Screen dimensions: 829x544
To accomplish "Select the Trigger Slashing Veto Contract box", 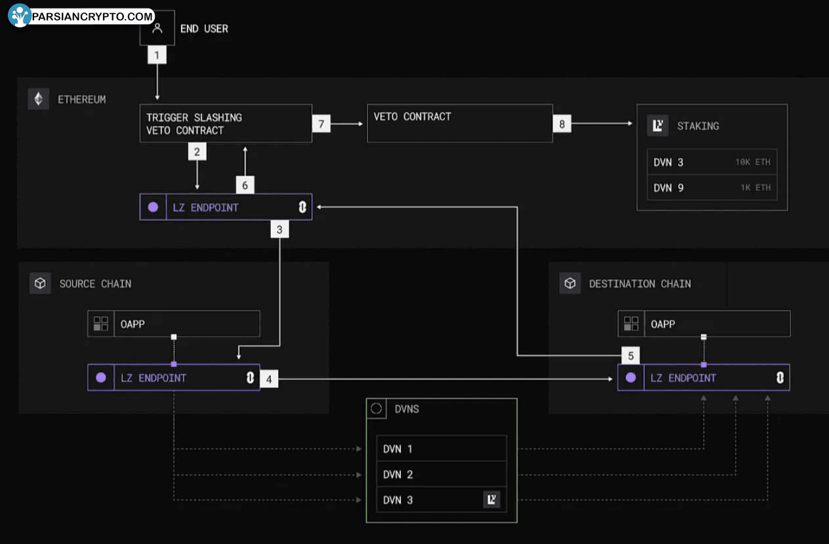I will (226, 124).
